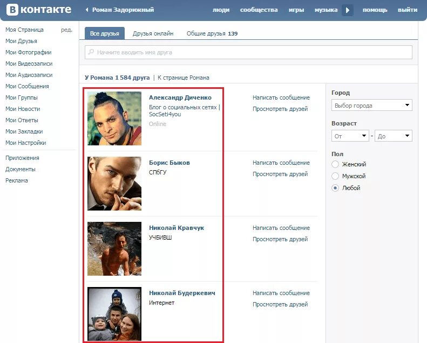Open Документы in sidebar
Screen dimensions: 427x343
click(x=21, y=169)
